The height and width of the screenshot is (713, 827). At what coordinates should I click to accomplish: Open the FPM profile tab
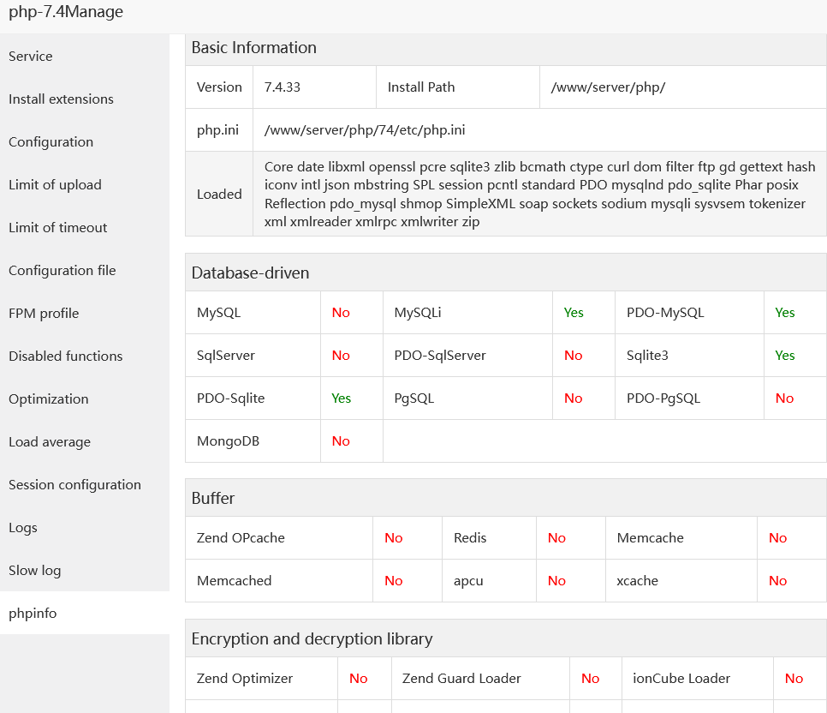pos(44,314)
